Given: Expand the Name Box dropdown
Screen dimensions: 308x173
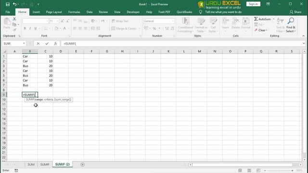Looking at the screenshot, I should (x=24, y=44).
